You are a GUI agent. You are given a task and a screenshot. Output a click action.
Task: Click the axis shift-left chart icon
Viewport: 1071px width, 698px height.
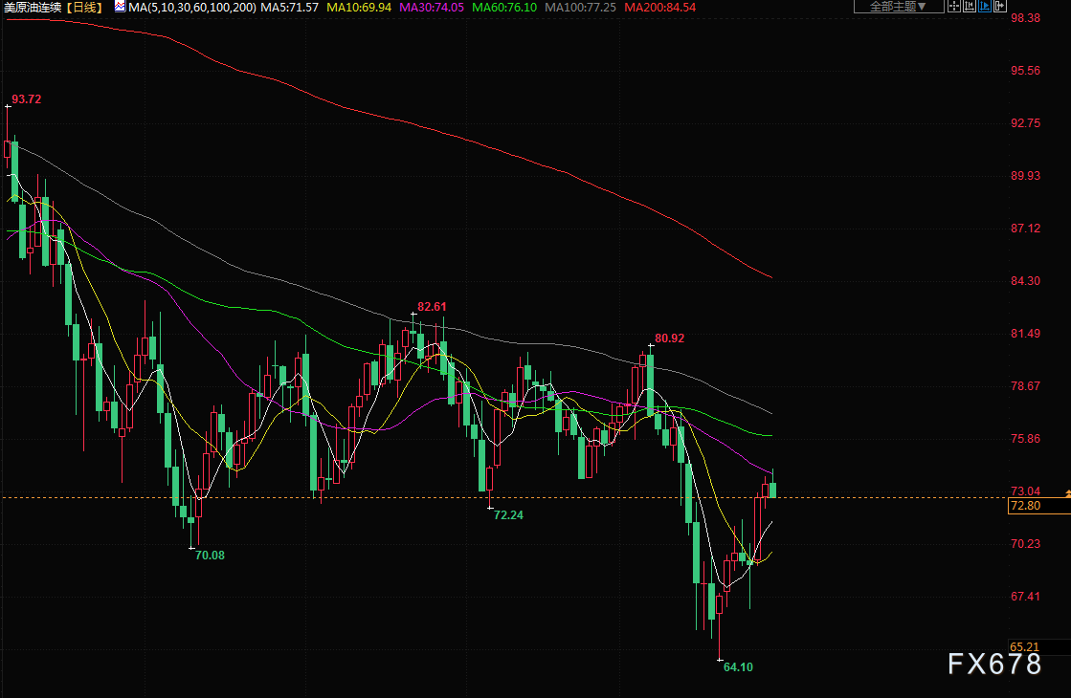pyautogui.click(x=970, y=6)
